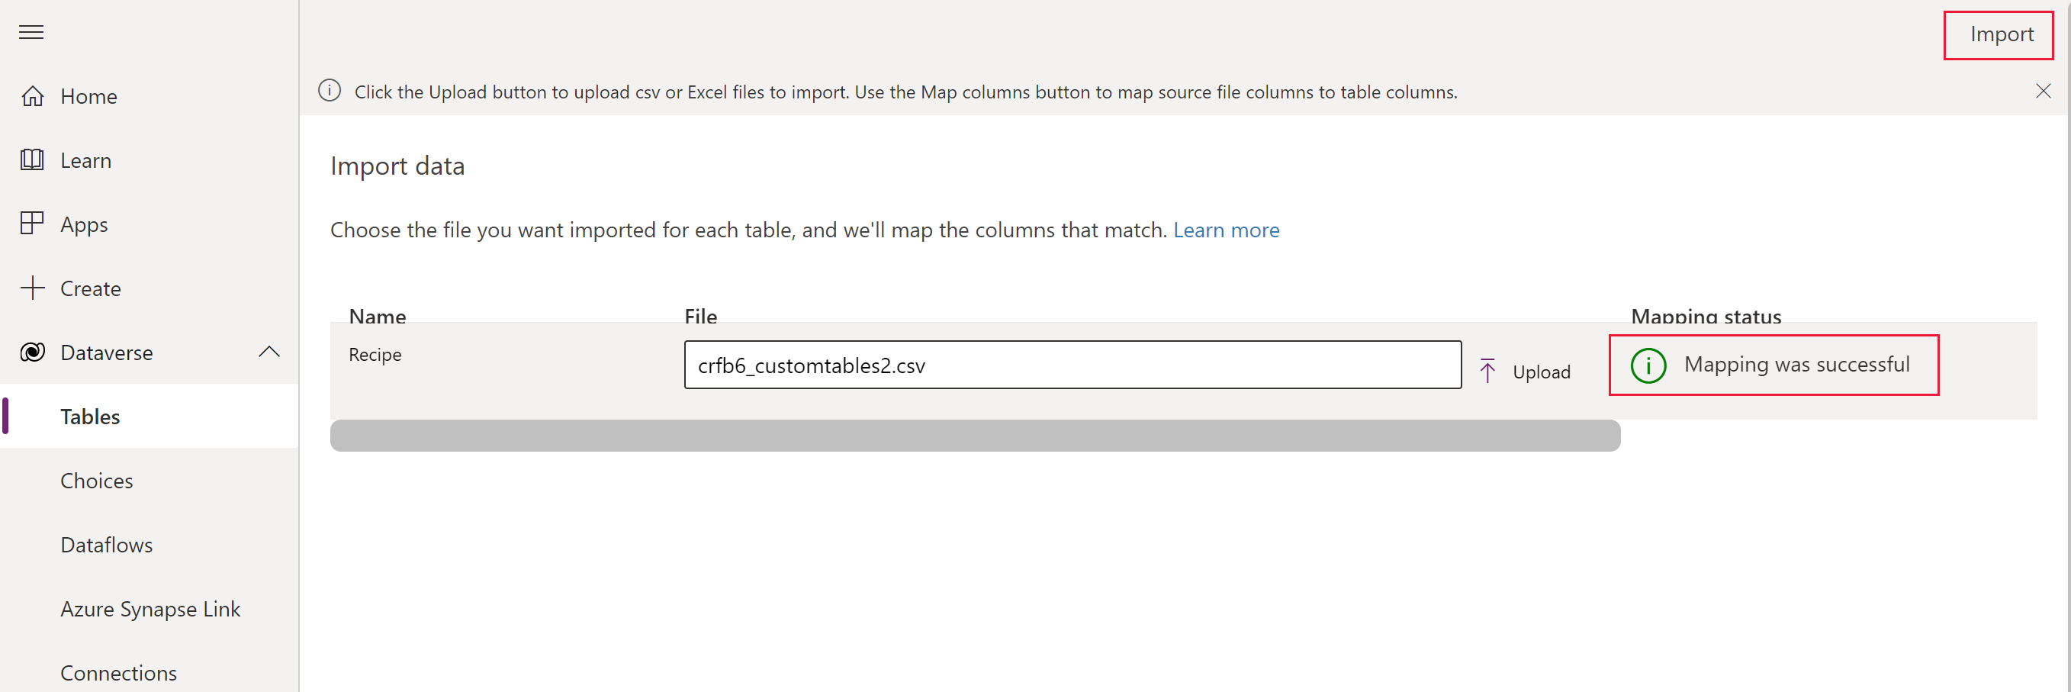The height and width of the screenshot is (692, 2071).
Task: Open the hamburger navigation menu
Action: [31, 32]
